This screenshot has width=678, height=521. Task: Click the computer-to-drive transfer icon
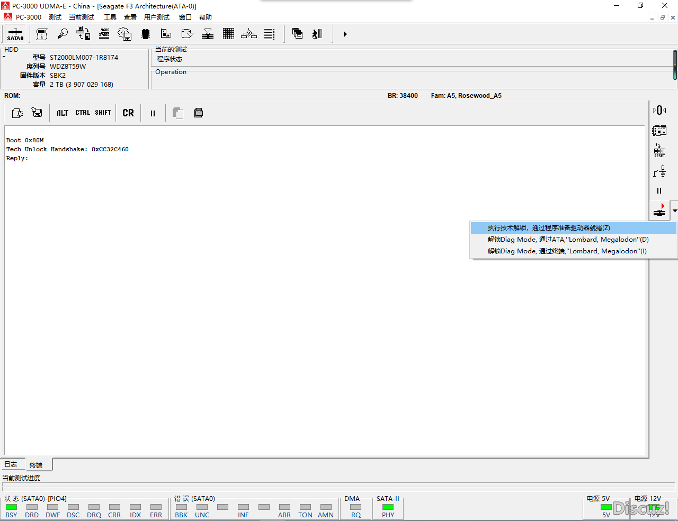(x=83, y=34)
